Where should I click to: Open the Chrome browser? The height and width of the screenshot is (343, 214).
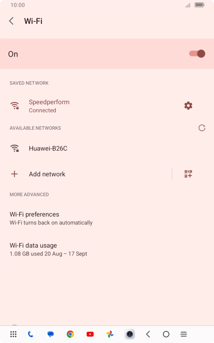pyautogui.click(x=70, y=334)
